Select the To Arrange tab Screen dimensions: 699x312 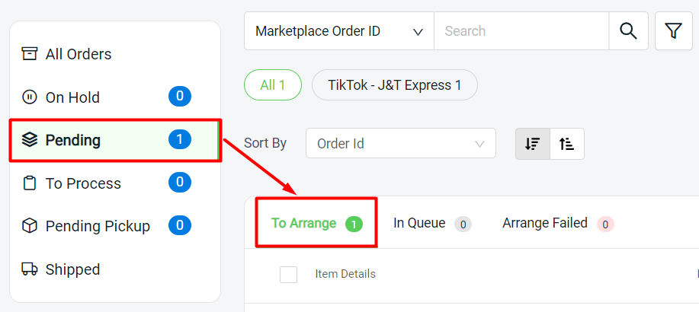tap(317, 223)
